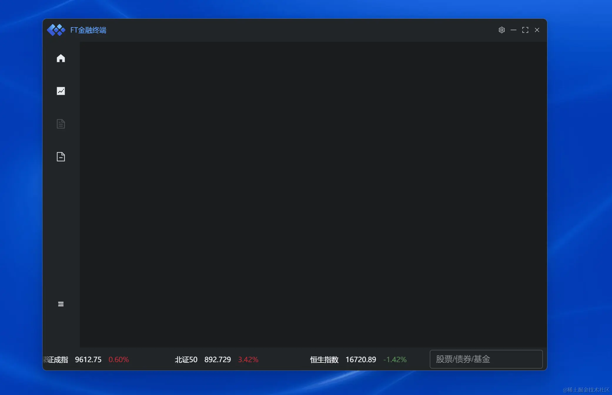Click the 0.60% change value

[119, 359]
